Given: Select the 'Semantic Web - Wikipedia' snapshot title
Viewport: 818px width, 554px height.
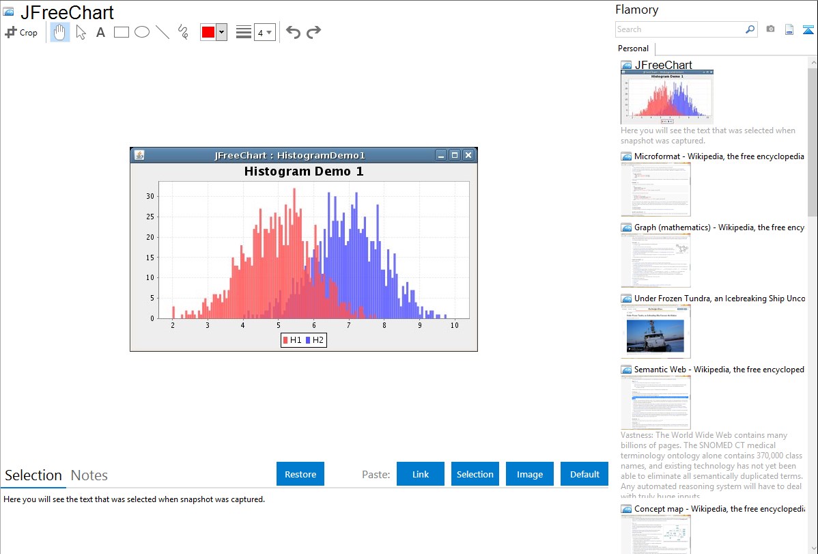Looking at the screenshot, I should [719, 369].
